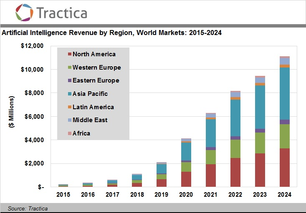Select the Western Europe green legend swatch

coord(70,67)
